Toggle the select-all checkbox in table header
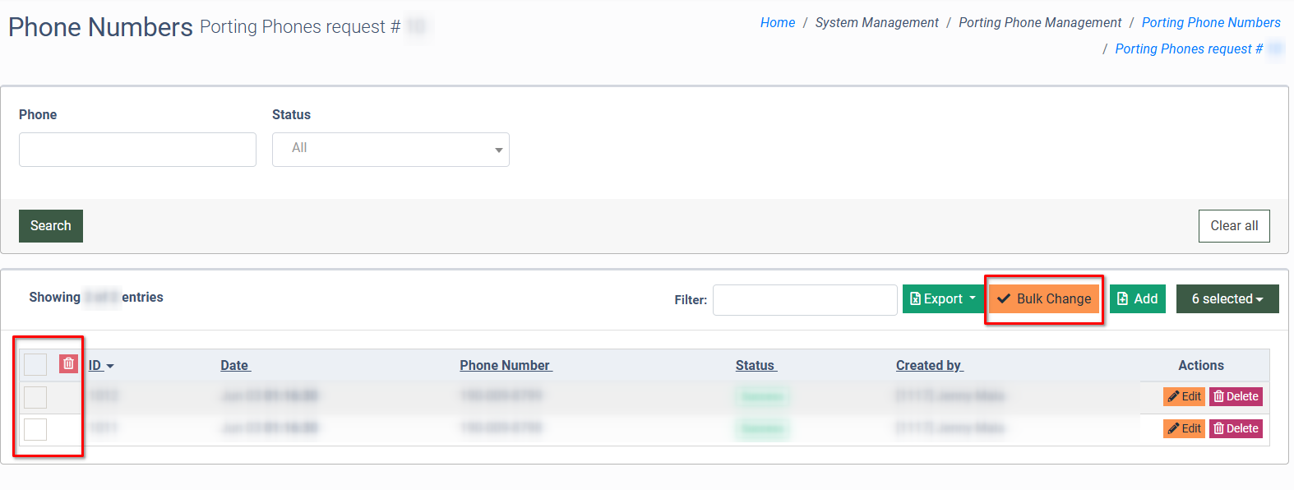 click(x=35, y=364)
